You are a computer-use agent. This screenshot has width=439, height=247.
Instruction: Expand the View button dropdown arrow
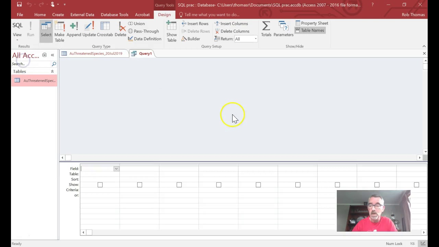point(17,40)
